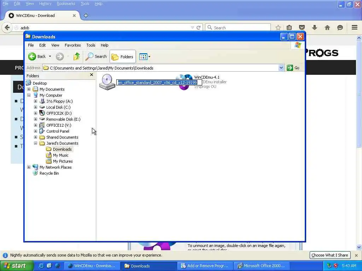Click the Explorer address path field
The image size is (362, 271).
click(x=160, y=68)
